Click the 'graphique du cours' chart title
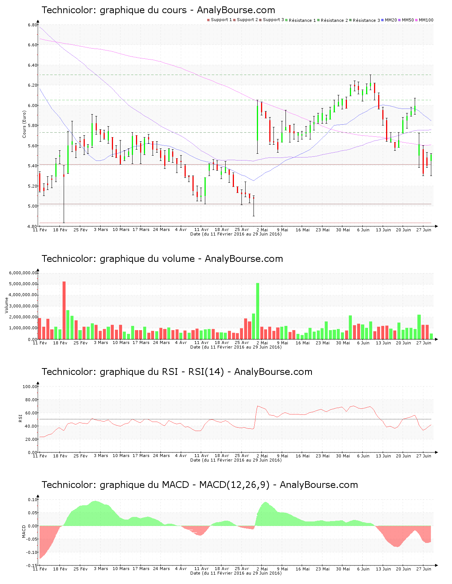This screenshot has width=452, height=584. click(158, 10)
